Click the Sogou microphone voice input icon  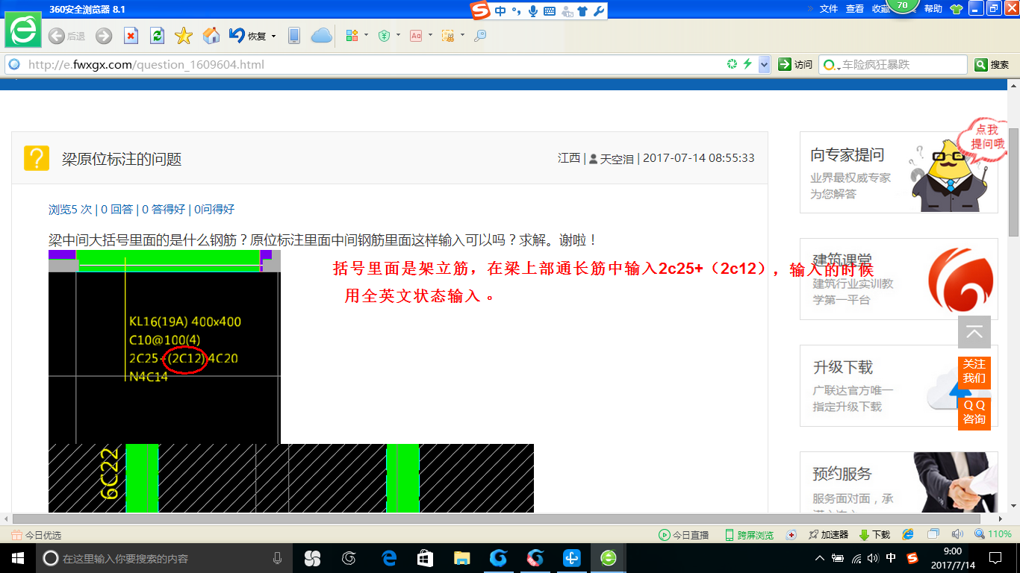tap(533, 11)
